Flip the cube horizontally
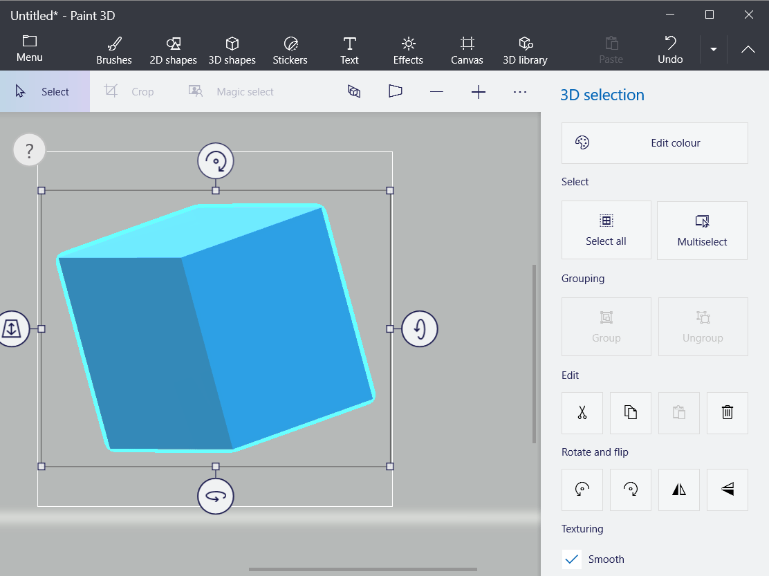769x576 pixels. 678,490
